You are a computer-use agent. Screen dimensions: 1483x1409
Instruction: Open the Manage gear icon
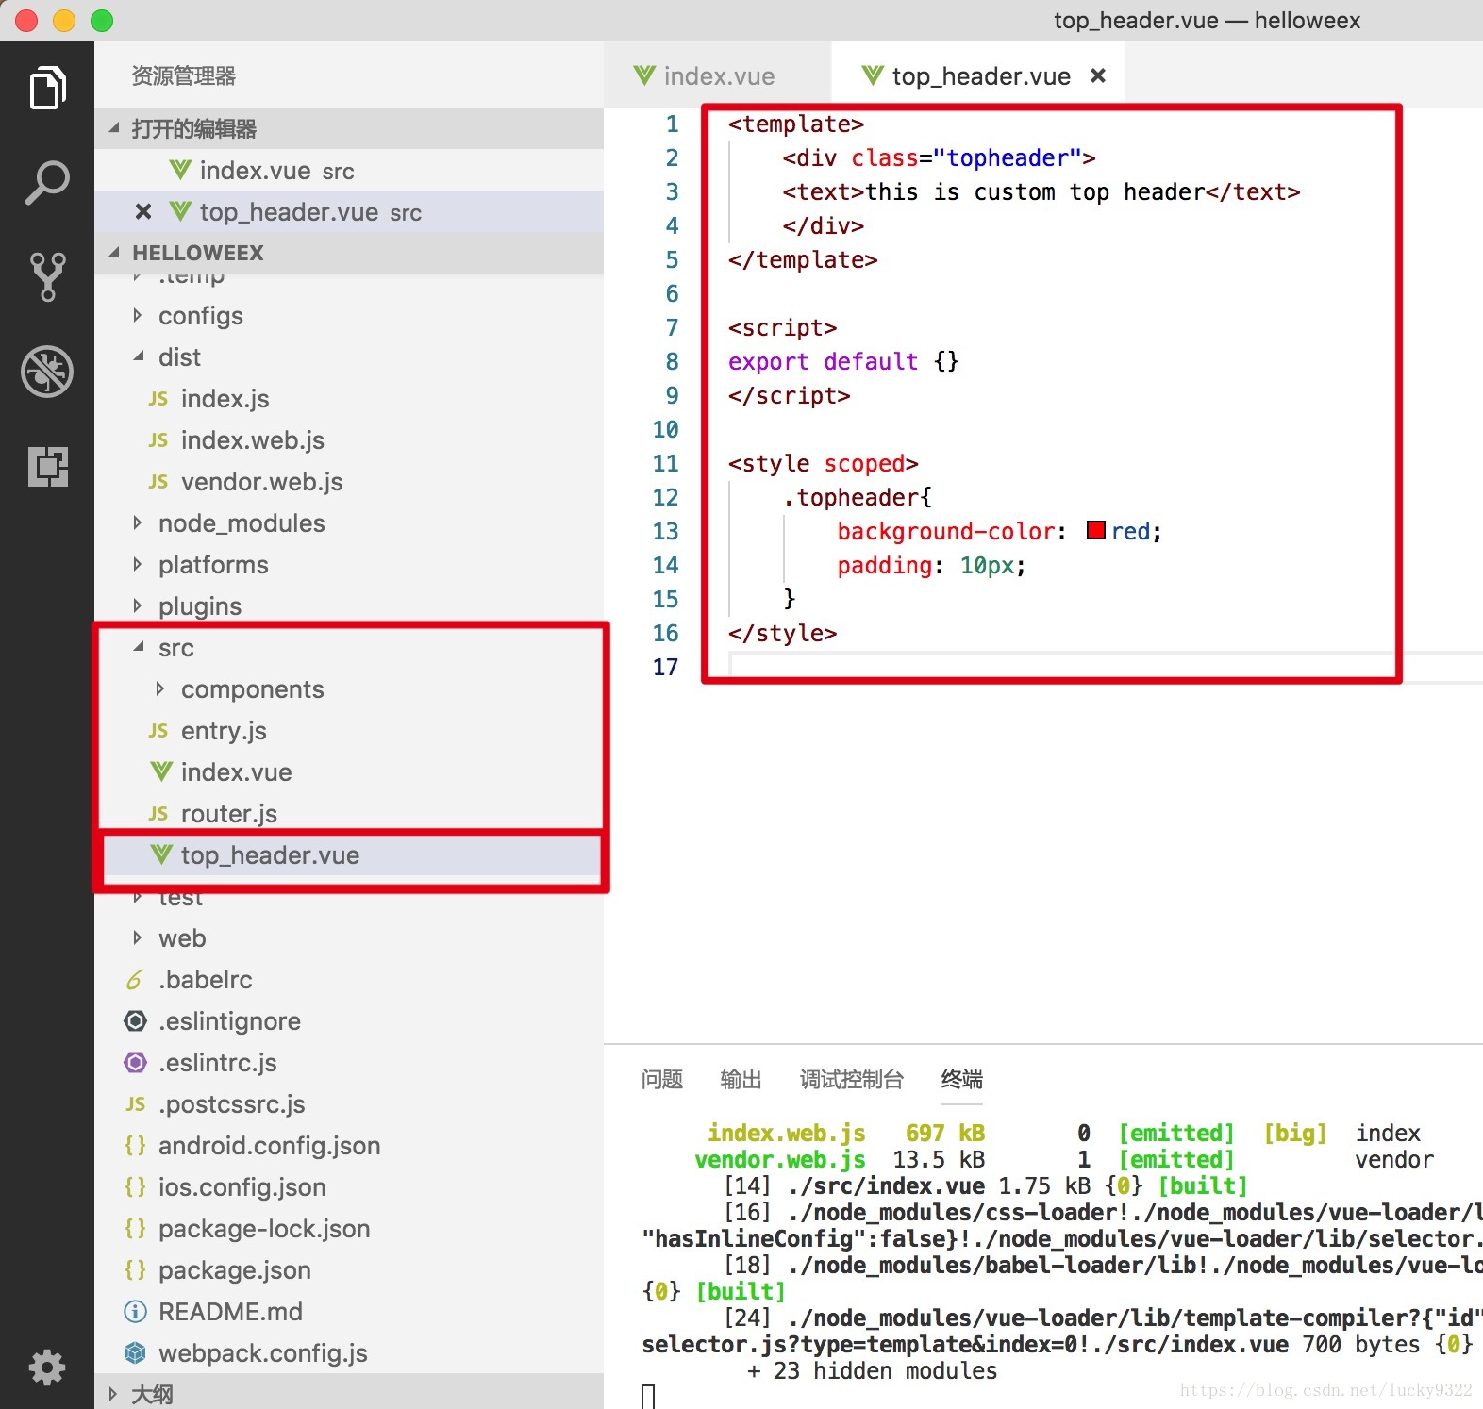(x=47, y=1367)
